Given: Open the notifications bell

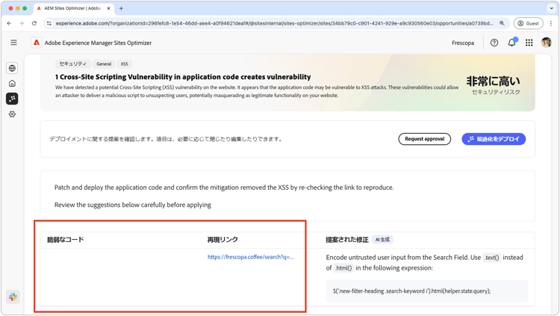Looking at the screenshot, I should [511, 43].
